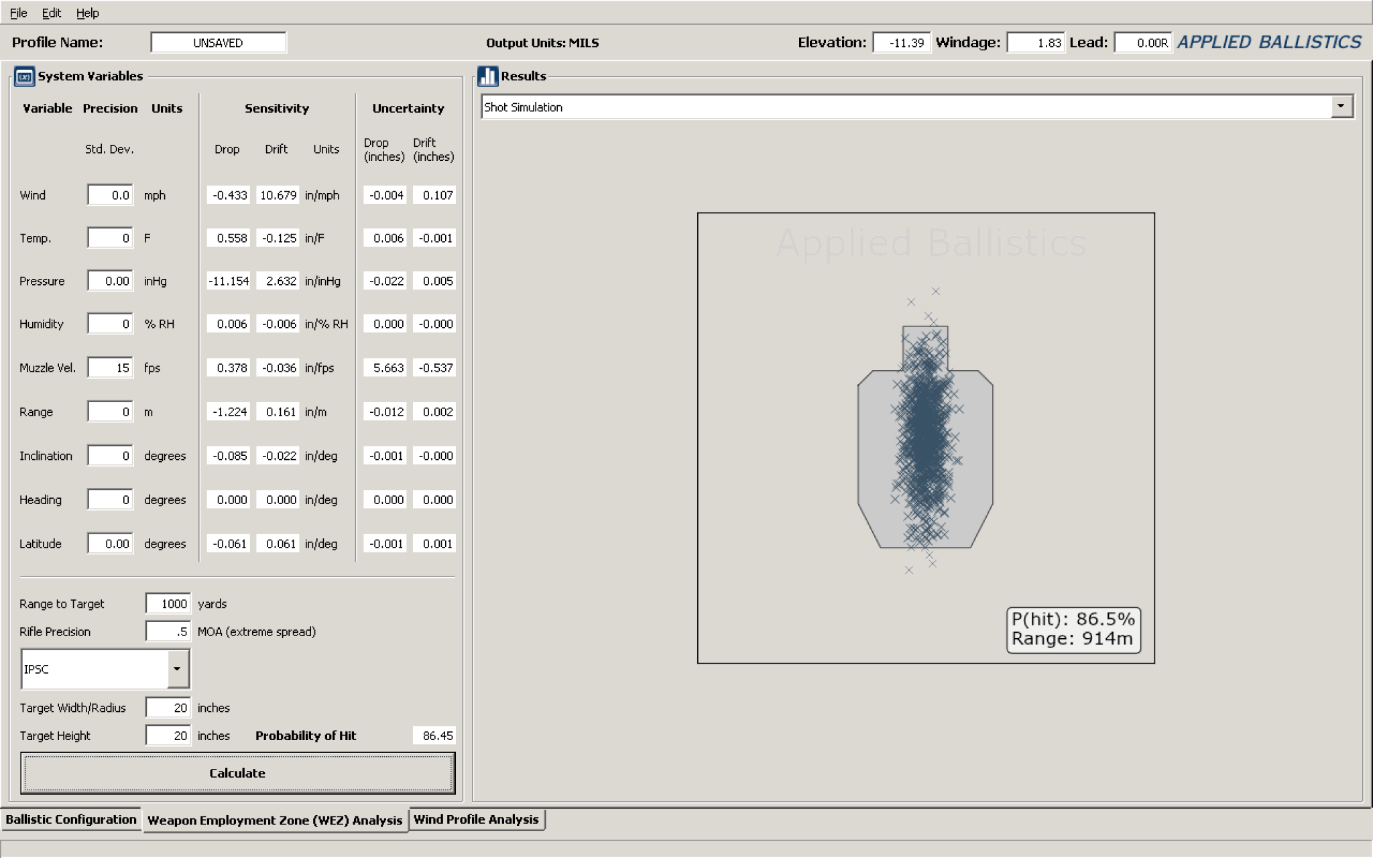Image resolution: width=1373 pixels, height=858 pixels.
Task: Edit the Muzzle Vel. std. dev. input
Action: pyautogui.click(x=110, y=367)
